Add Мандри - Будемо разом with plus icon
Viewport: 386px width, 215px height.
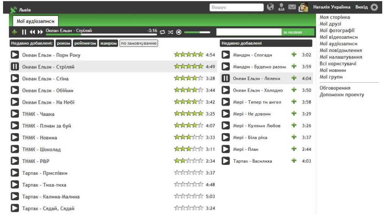(x=294, y=66)
